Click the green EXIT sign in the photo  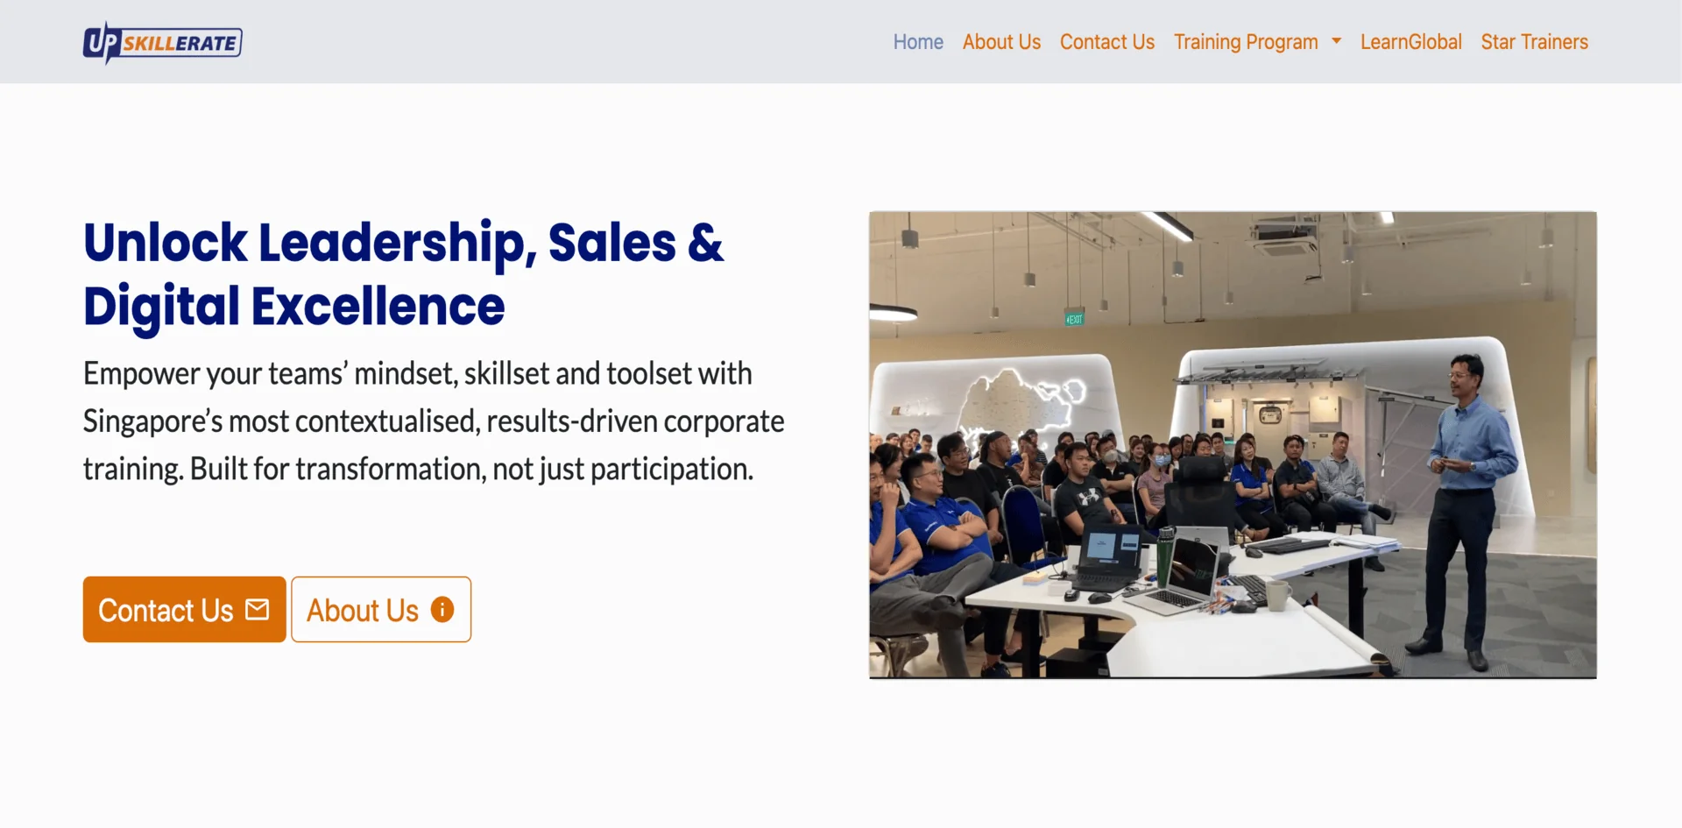[x=1074, y=319]
